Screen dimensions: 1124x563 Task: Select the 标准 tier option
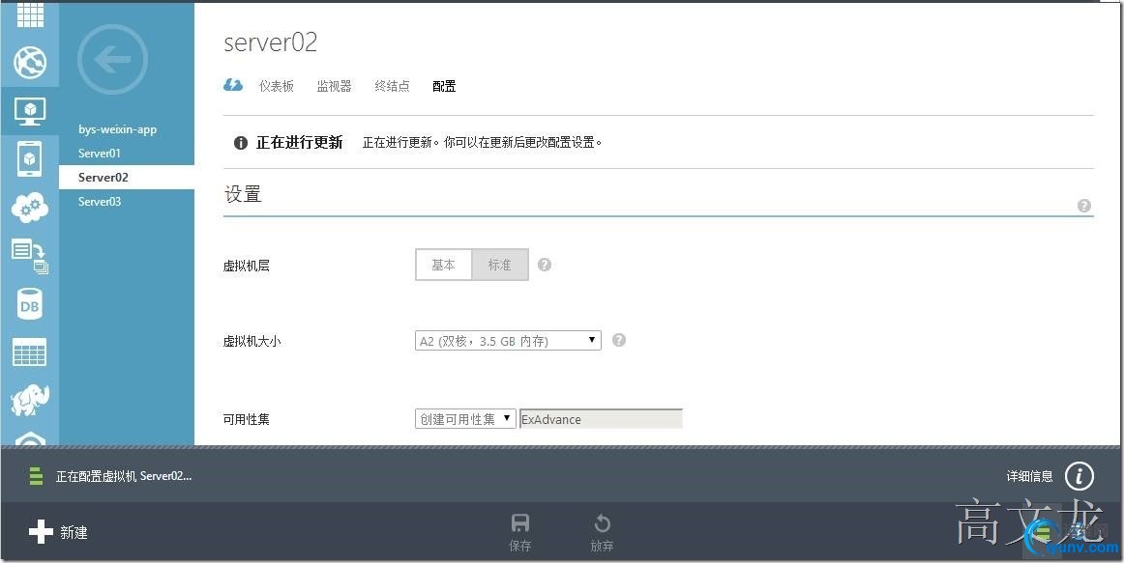tap(500, 265)
